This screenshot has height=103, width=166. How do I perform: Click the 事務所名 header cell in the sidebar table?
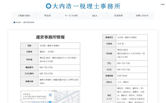point(109,38)
